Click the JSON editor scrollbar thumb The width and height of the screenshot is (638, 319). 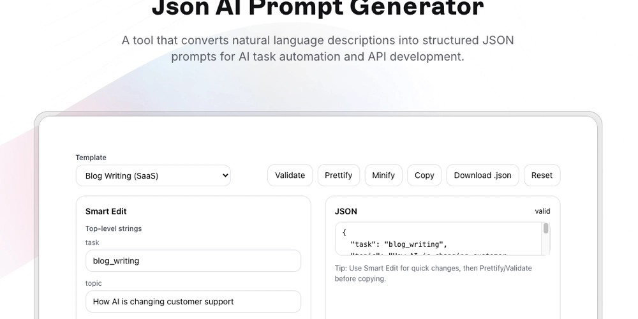(545, 228)
